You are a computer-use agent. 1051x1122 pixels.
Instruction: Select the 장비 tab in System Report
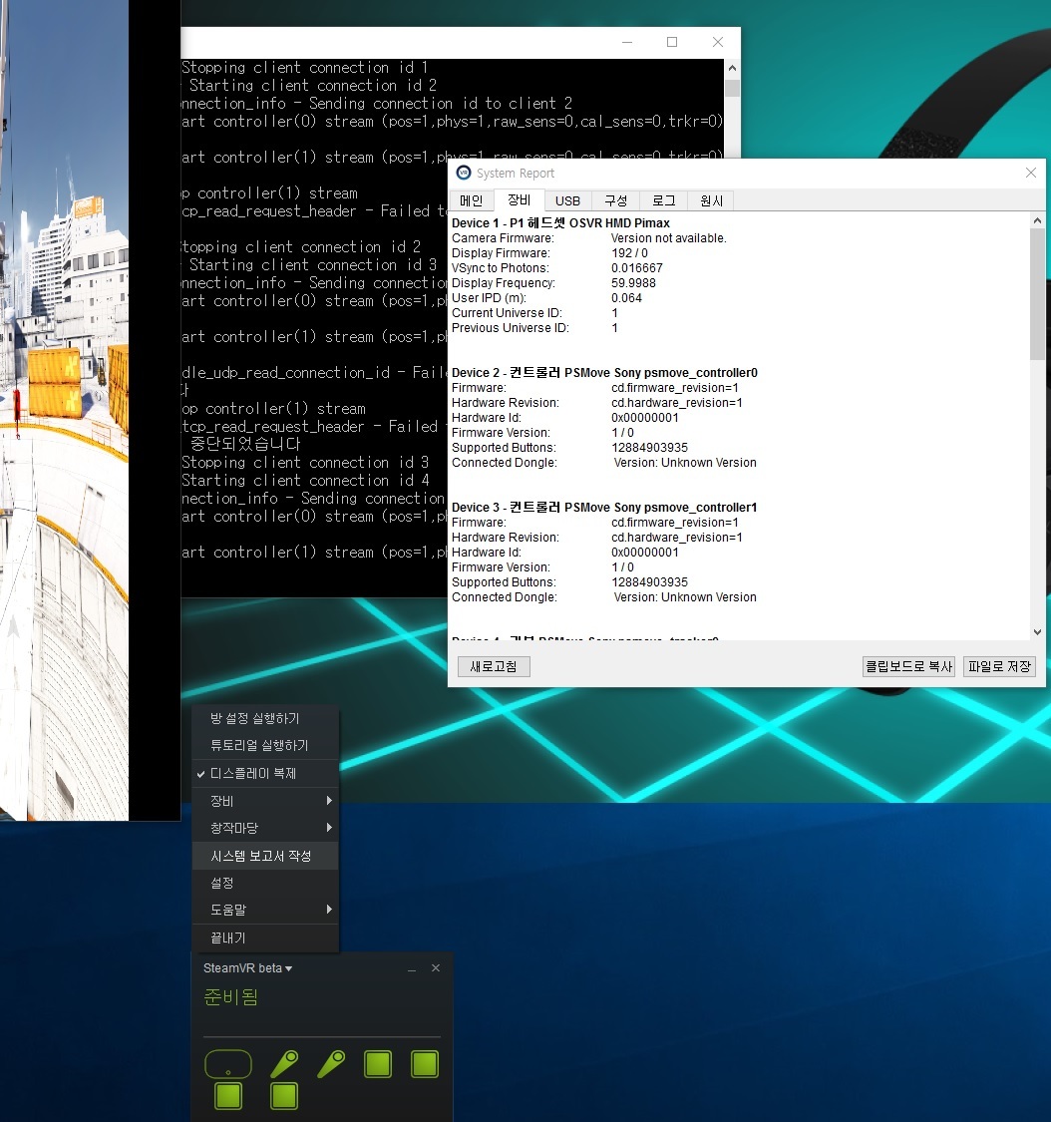(520, 199)
